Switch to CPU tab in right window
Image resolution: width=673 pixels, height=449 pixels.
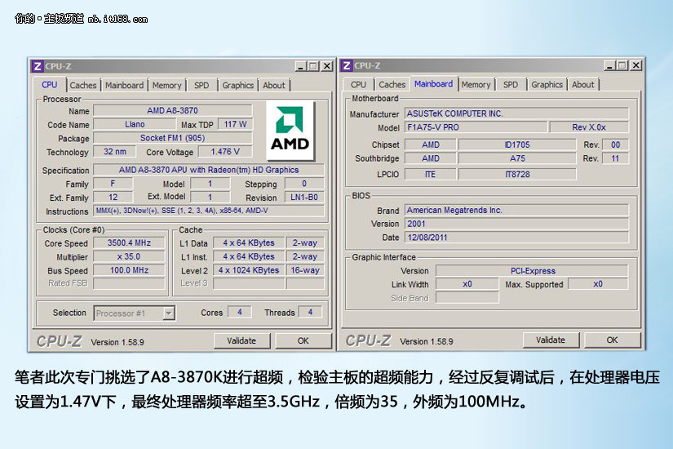(x=358, y=85)
